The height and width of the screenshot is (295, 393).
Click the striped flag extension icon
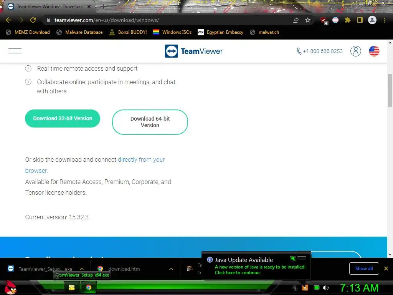335,20
